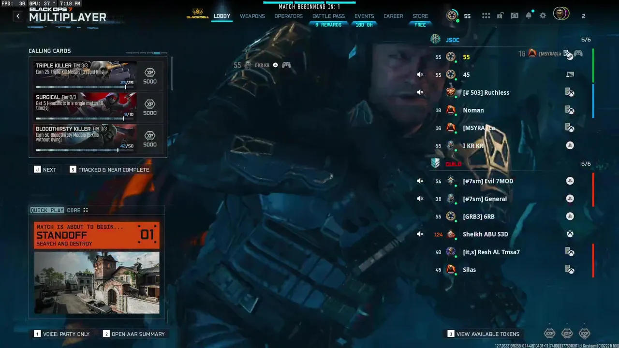619x348 pixels.
Task: Click Noman's rank emblem
Action: click(451, 110)
